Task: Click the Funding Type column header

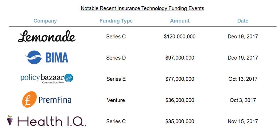Action: (x=116, y=21)
